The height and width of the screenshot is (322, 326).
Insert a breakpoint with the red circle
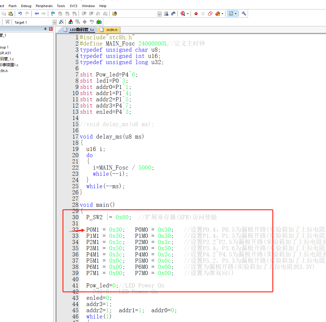[196, 14]
